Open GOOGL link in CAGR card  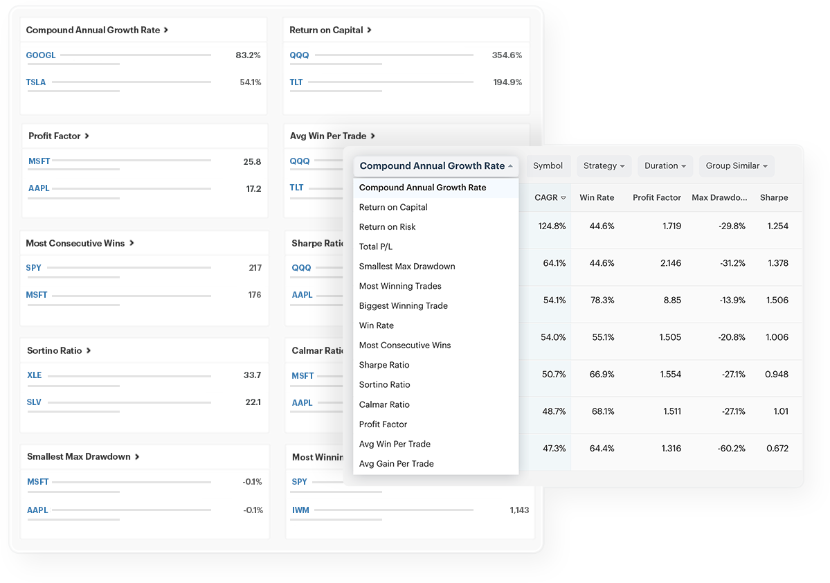click(x=41, y=55)
